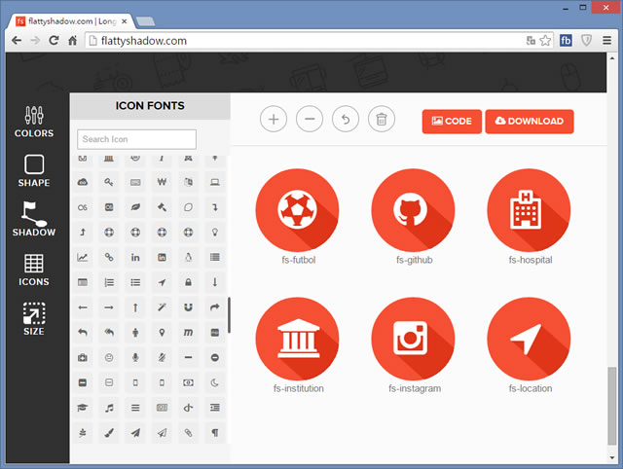The image size is (623, 469).
Task: Select the fs-github icon preview
Action: [414, 210]
